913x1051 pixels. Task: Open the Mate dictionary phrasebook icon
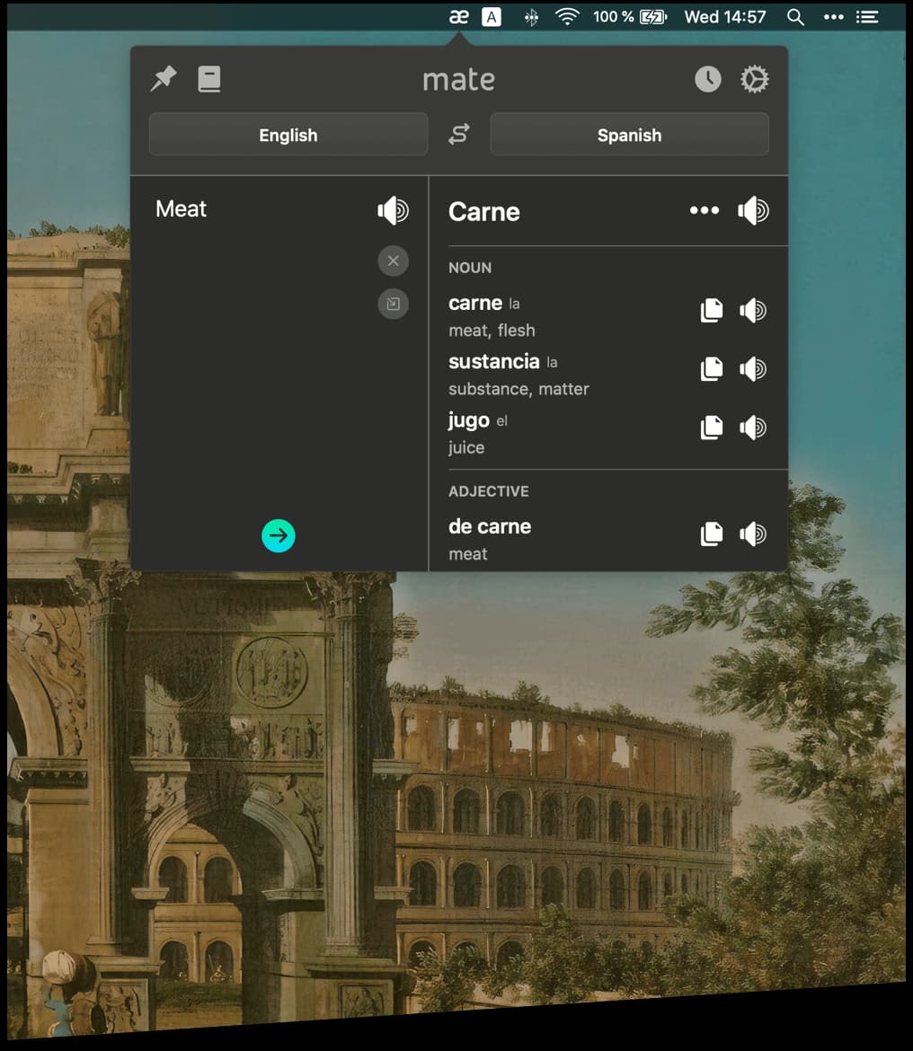tap(209, 78)
